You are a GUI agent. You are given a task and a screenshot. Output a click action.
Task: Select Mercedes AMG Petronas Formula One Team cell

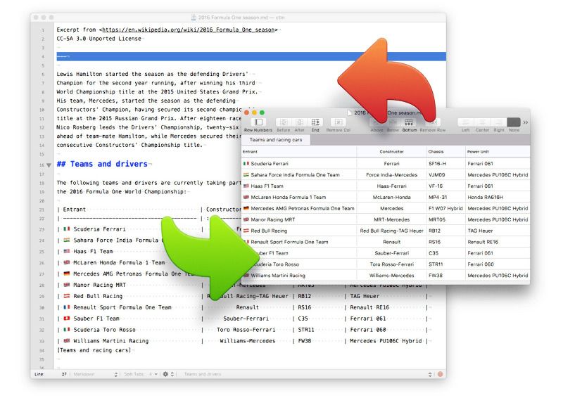pyautogui.click(x=299, y=208)
